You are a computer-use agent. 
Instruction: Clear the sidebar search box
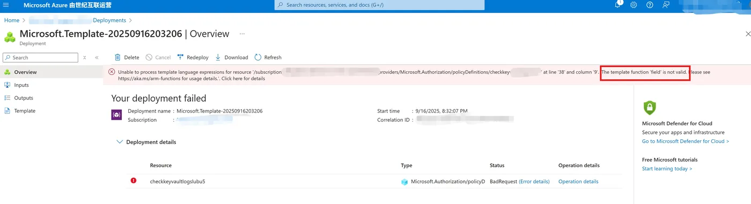85,57
